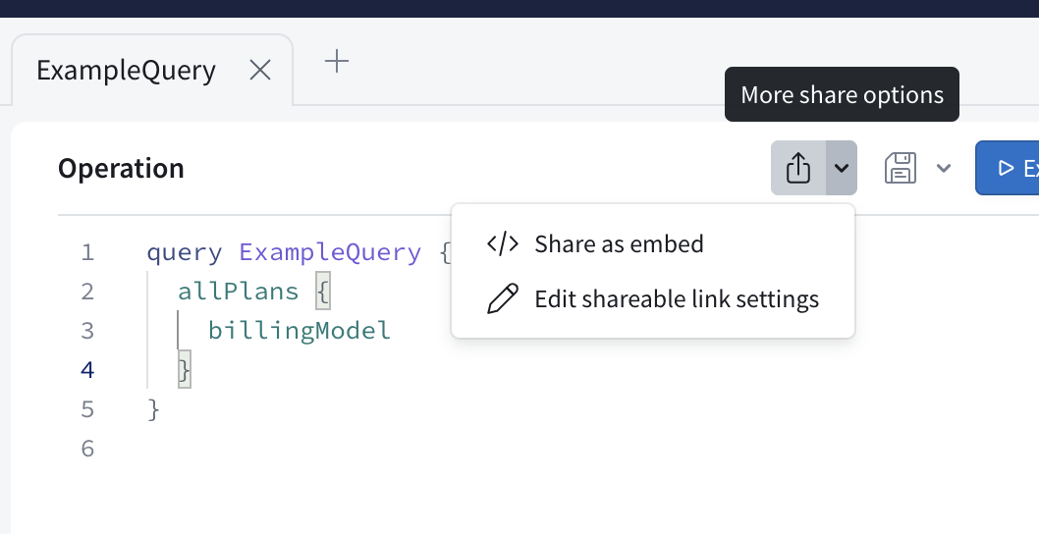
Task: Click the save operation floppy disk icon
Action: pyautogui.click(x=901, y=168)
